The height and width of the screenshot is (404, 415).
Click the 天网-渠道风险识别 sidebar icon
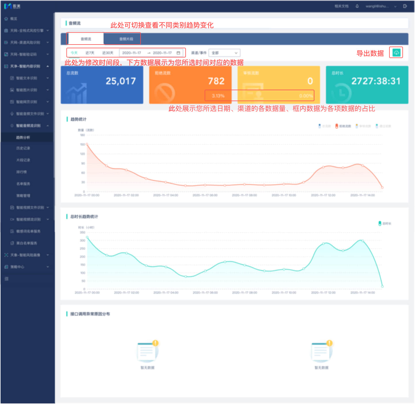pyautogui.click(x=6, y=42)
